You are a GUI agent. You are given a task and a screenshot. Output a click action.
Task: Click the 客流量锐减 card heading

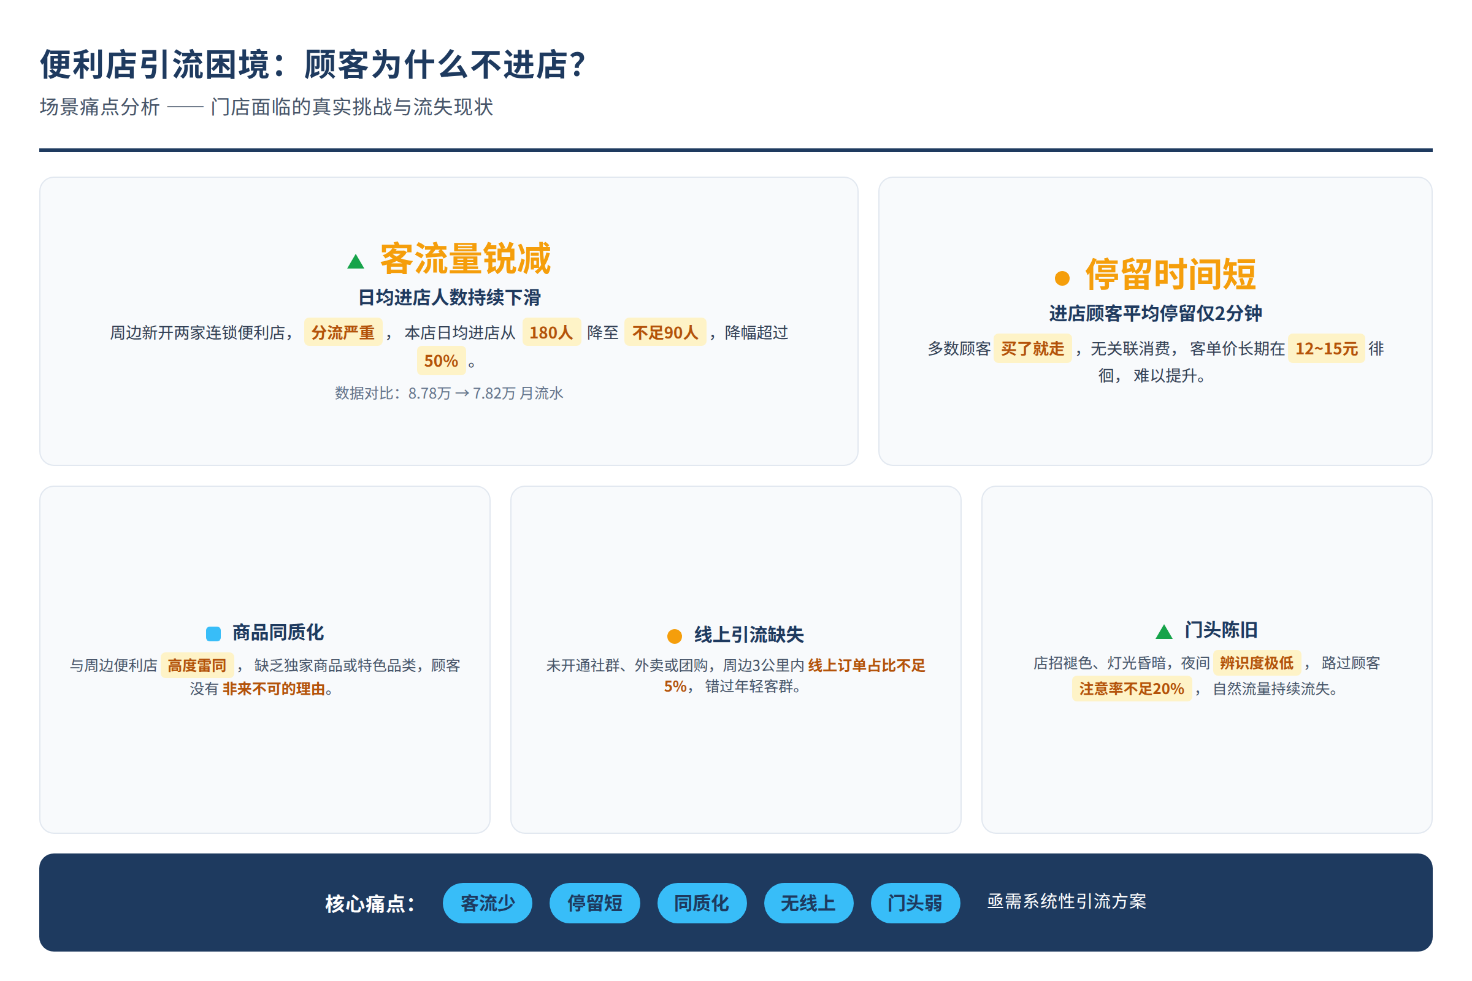(466, 258)
